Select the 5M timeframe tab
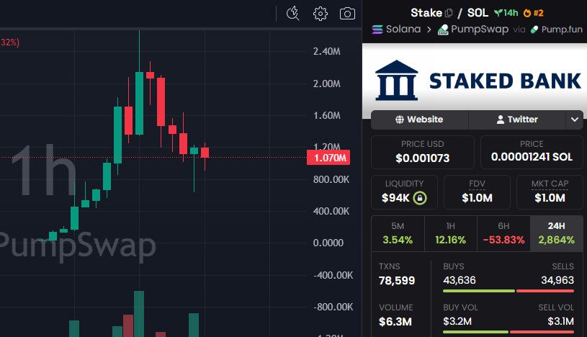The image size is (587, 337). pos(398,233)
